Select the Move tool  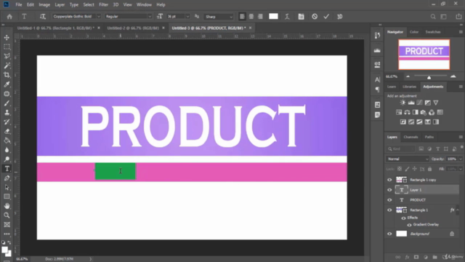pos(7,37)
